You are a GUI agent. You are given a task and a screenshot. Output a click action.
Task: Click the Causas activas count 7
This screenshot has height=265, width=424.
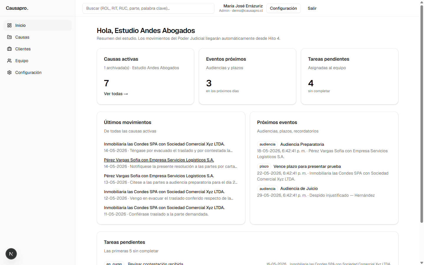[107, 83]
